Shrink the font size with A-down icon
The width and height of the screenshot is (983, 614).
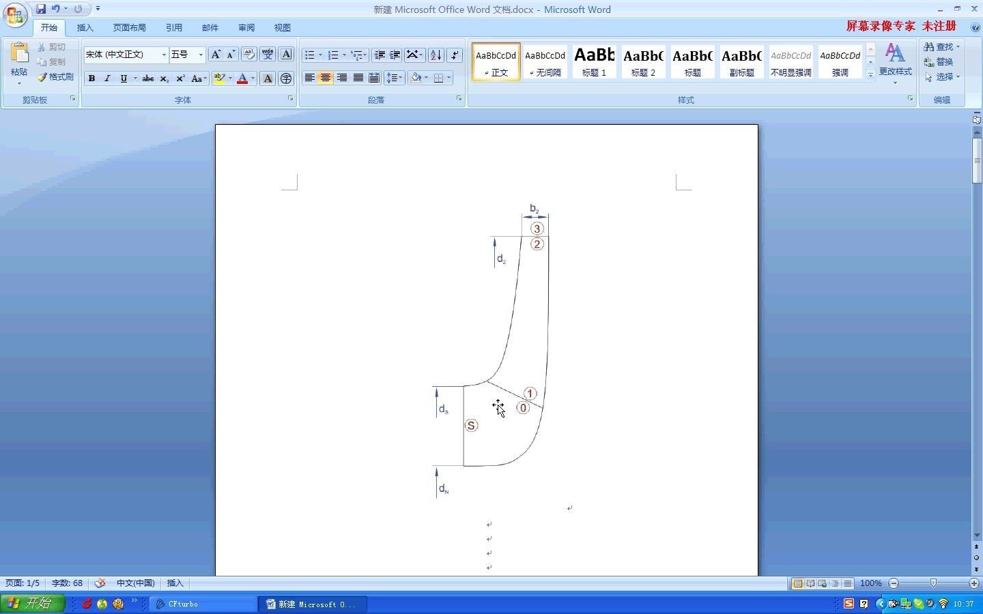231,55
